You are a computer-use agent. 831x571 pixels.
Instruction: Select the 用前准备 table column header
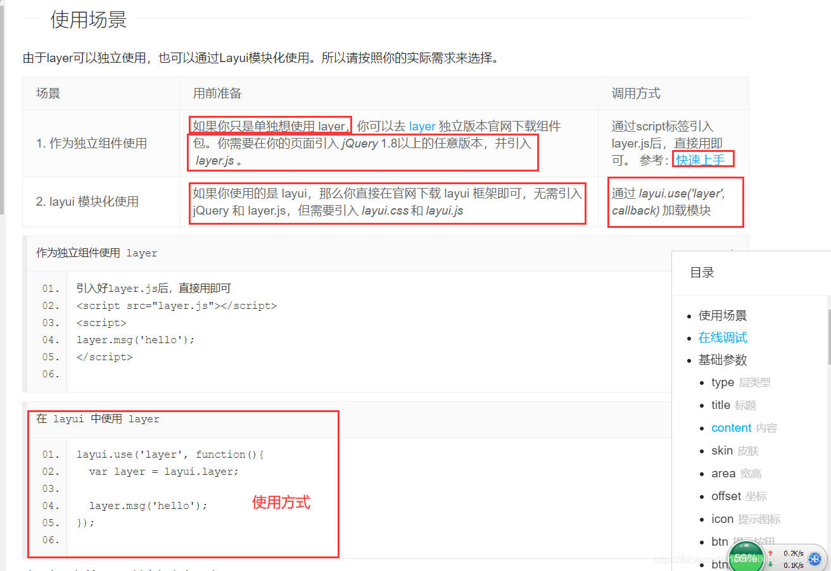(217, 94)
